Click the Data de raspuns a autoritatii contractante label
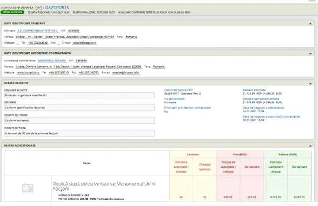Viewport: 318px width, 206px height. [x=271, y=117]
